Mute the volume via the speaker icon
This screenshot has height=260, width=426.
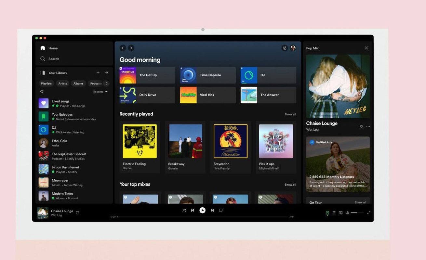347,213
